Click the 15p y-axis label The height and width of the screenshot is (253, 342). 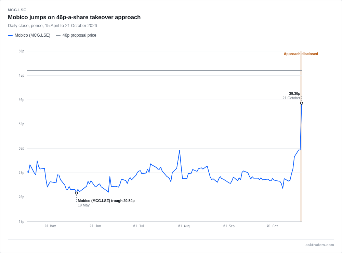click(21, 222)
